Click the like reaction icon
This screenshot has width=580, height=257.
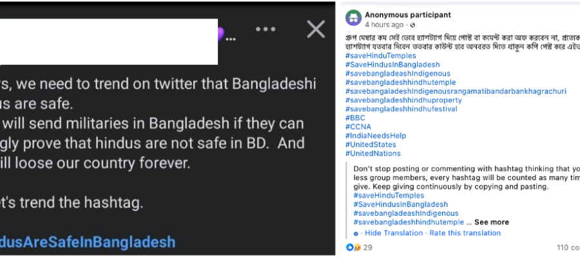click(349, 247)
